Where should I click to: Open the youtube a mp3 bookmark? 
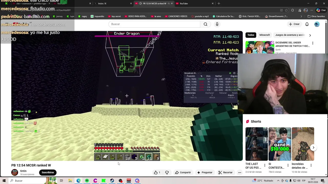200,16
